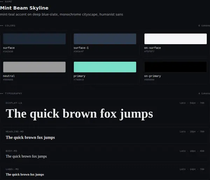Click the HEADLINE-MD label
Image resolution: width=210 pixels, height=180 pixels.
coord(15,132)
